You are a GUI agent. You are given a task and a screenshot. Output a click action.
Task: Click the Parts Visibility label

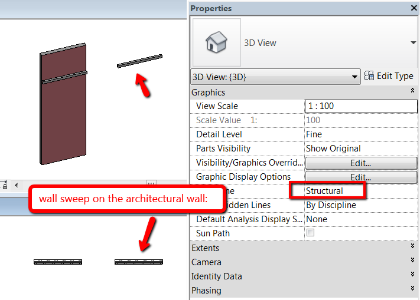pyautogui.click(x=223, y=149)
